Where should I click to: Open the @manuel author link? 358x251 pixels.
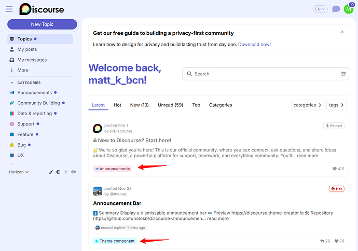118,194
